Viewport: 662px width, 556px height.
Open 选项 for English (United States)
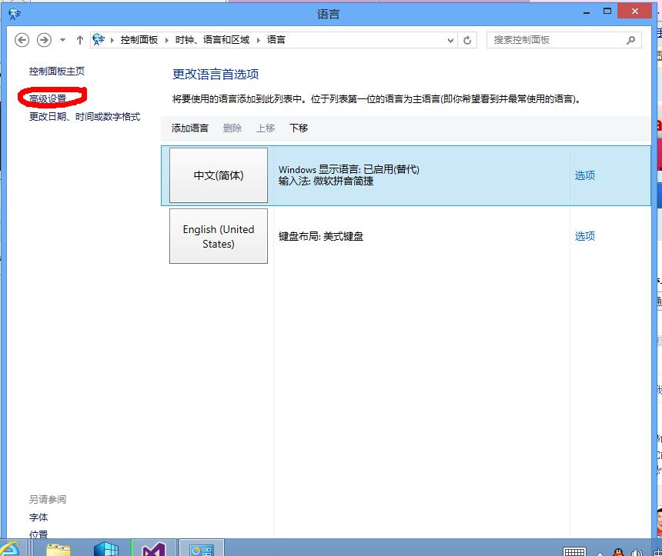pyautogui.click(x=584, y=236)
